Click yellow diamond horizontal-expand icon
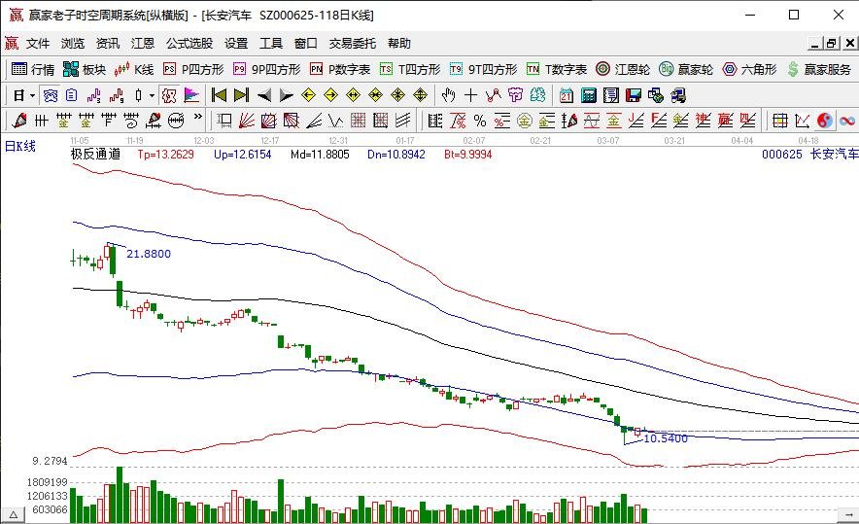859x524 pixels. [354, 96]
